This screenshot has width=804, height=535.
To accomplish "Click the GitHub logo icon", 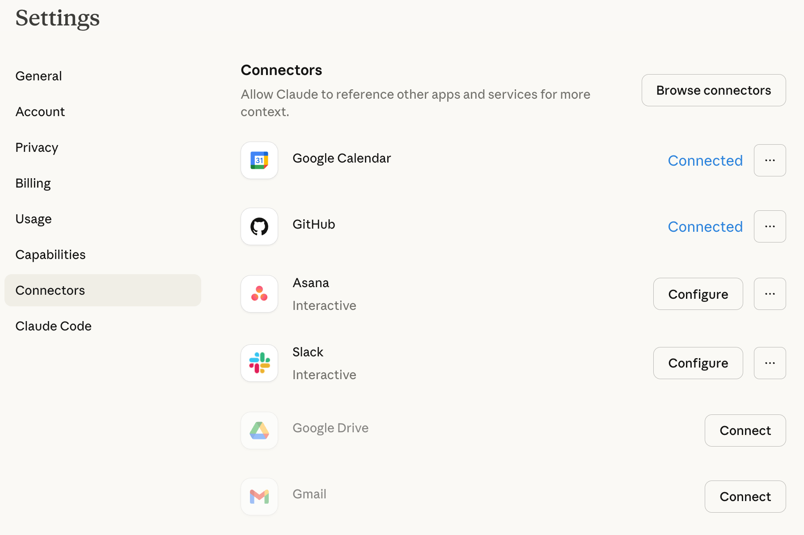I will (x=259, y=226).
